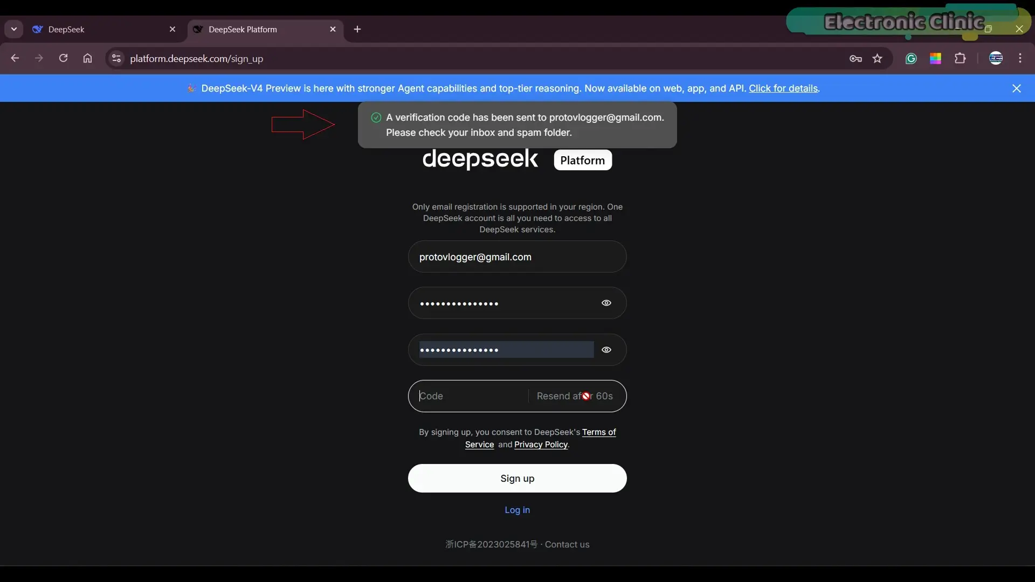Click Resend after 60s

(575, 396)
